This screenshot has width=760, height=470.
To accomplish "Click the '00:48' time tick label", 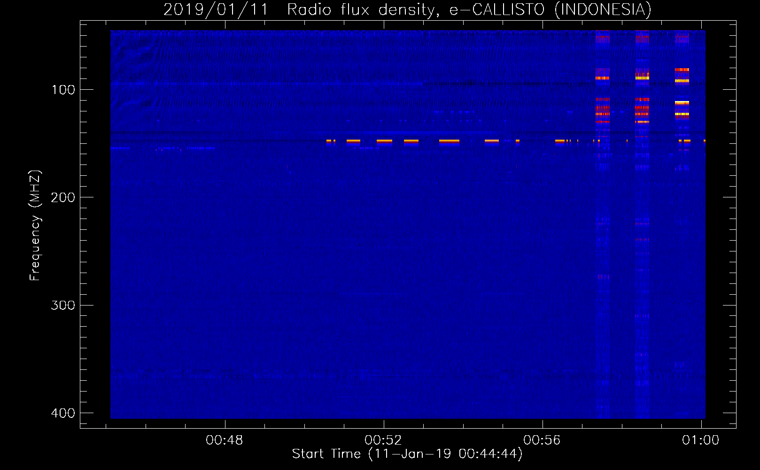I will 225,440.
